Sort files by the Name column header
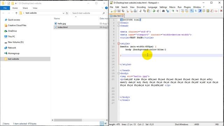 coord(57,19)
